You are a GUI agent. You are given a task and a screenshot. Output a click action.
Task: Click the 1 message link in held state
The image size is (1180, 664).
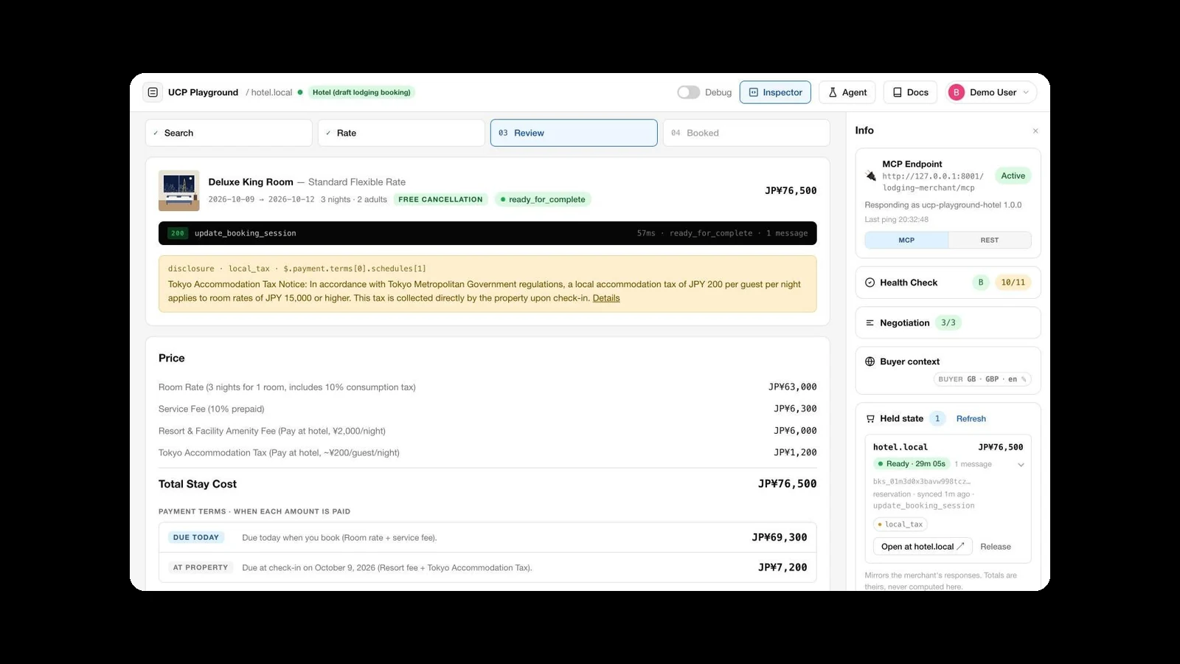point(973,464)
